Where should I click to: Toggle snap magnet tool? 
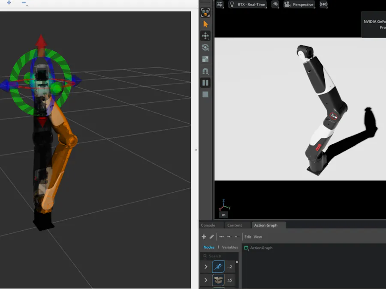205,71
